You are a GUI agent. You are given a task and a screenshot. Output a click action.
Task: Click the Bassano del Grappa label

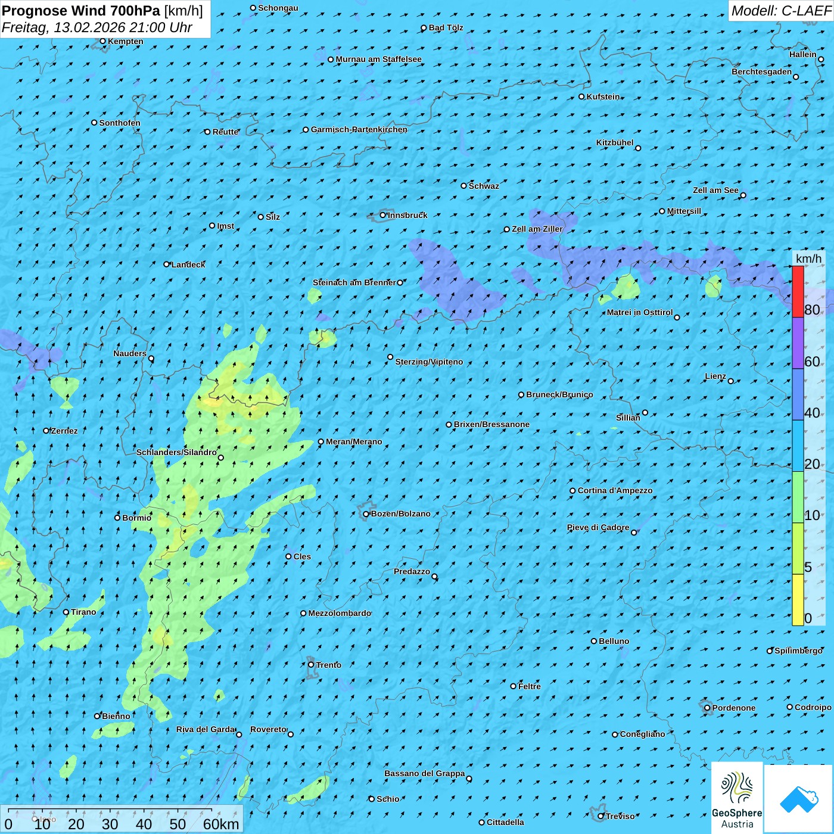pyautogui.click(x=425, y=773)
